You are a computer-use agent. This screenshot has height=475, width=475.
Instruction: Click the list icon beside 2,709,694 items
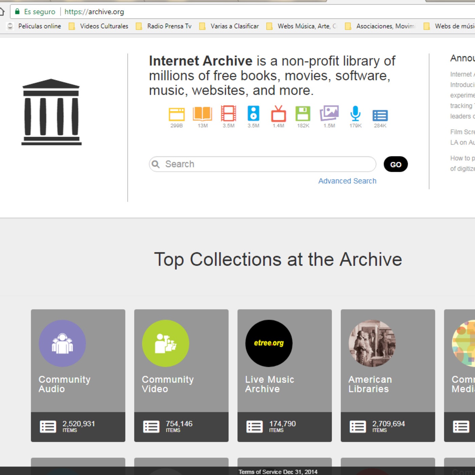[358, 426]
